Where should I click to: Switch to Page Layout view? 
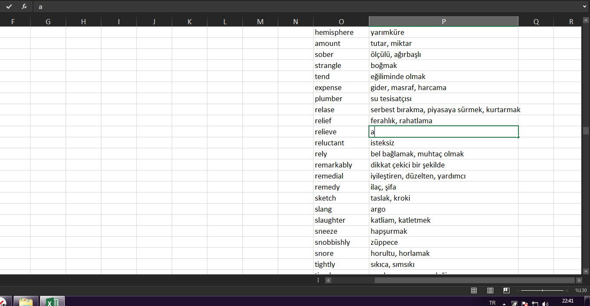coord(490,290)
